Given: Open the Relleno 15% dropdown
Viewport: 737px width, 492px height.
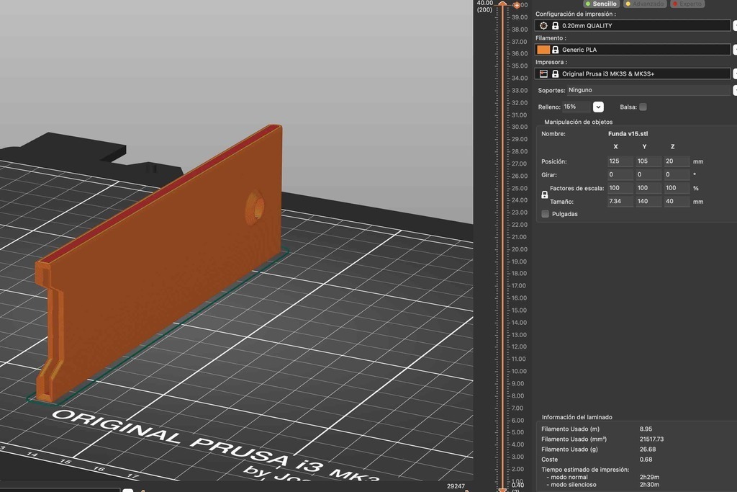Looking at the screenshot, I should point(597,106).
